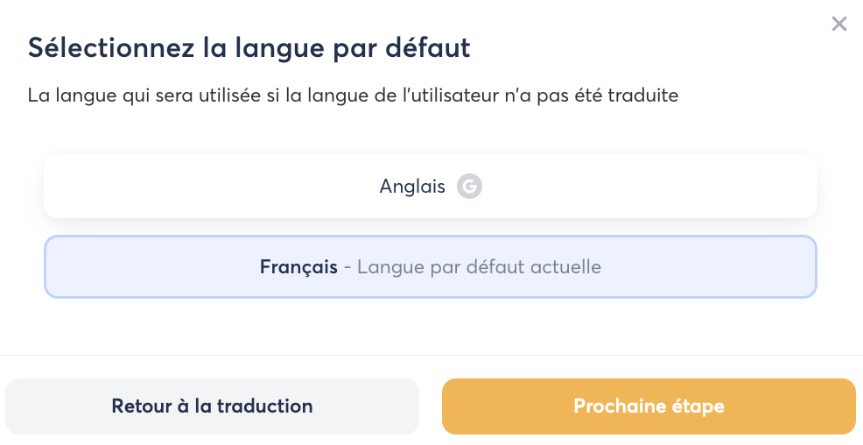Tap the grey G badge next to Anglais

tap(469, 187)
